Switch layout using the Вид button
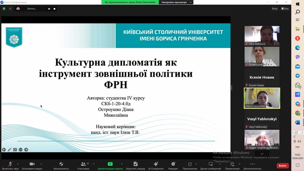 [x=284, y=9]
